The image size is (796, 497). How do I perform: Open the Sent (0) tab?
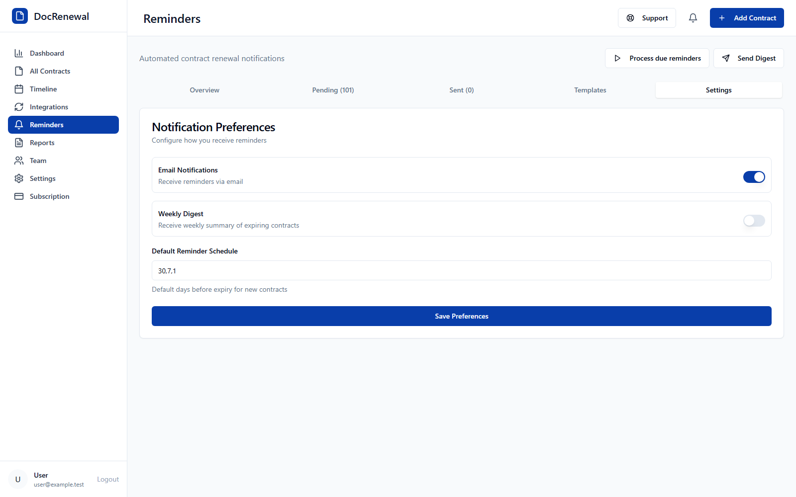462,90
